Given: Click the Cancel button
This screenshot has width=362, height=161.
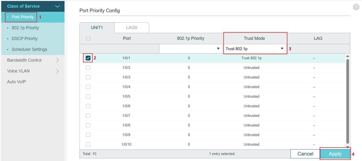Looking at the screenshot, I should pyautogui.click(x=305, y=154).
